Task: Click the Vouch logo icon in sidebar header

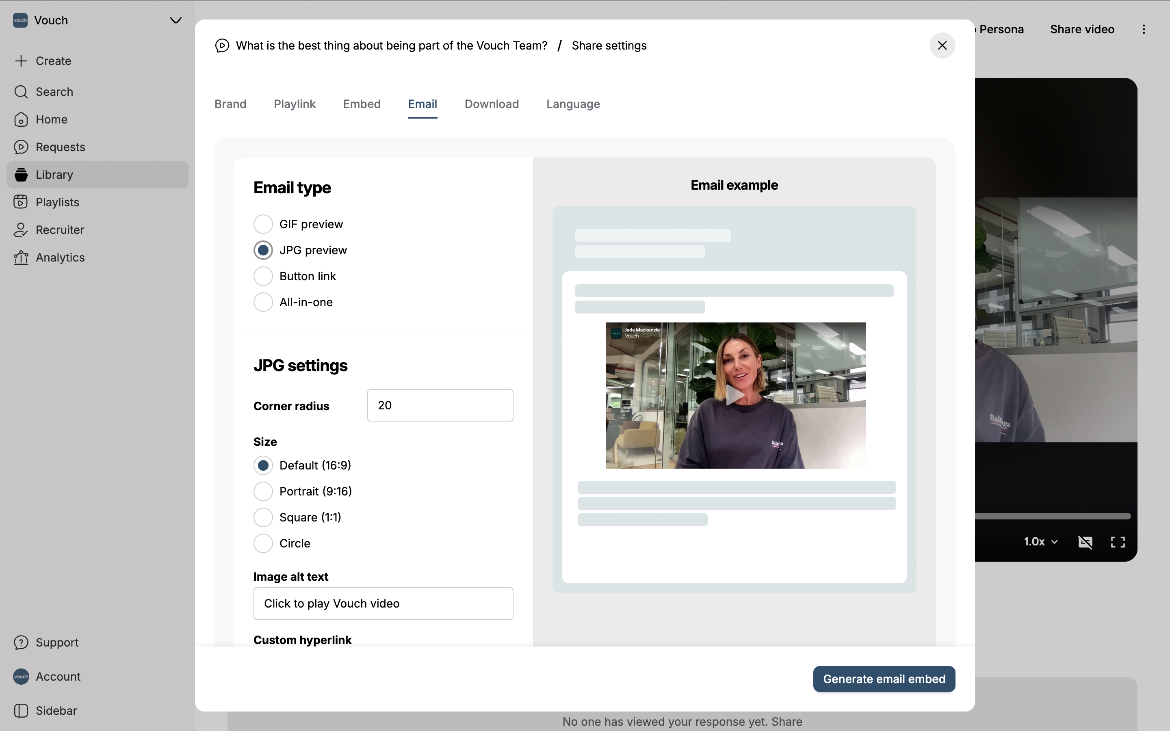Action: pos(20,20)
